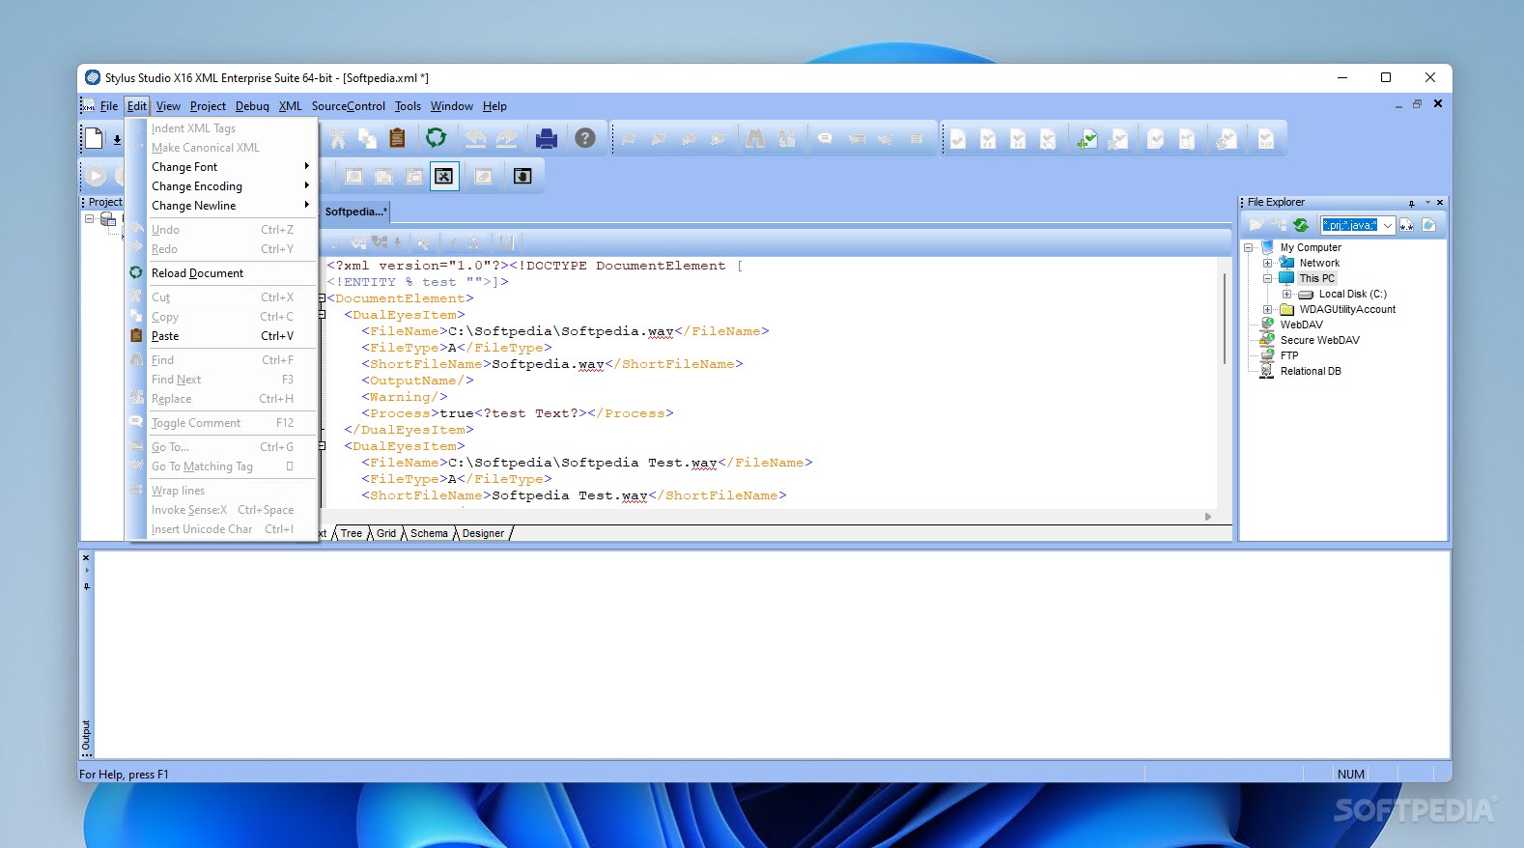Screen dimensions: 1524x848
Task: Open the file filter dropdown arrow in File Explorer
Action: (1388, 225)
